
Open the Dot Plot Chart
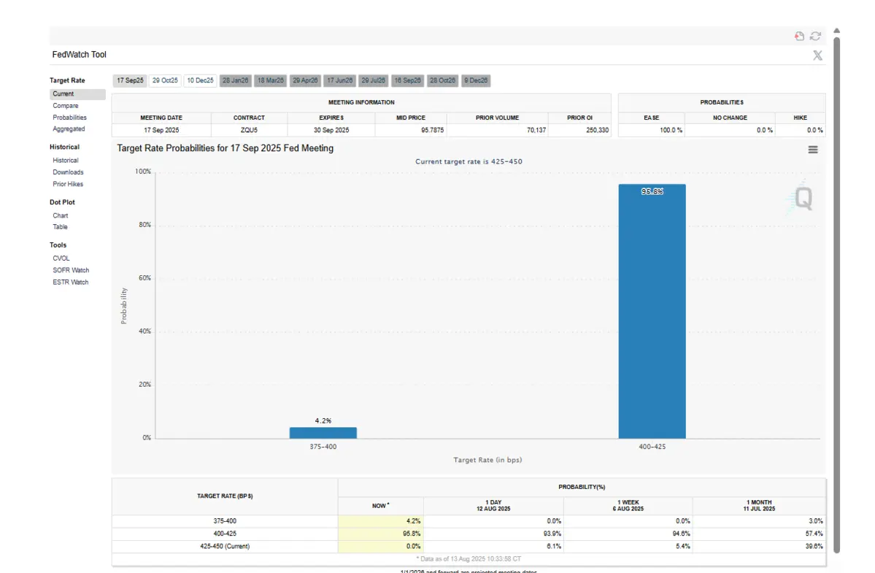(60, 215)
